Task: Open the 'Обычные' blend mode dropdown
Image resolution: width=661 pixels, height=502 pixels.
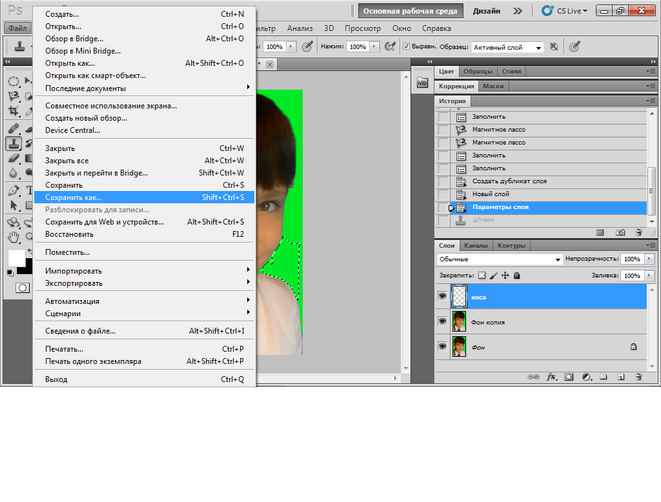Action: click(500, 259)
